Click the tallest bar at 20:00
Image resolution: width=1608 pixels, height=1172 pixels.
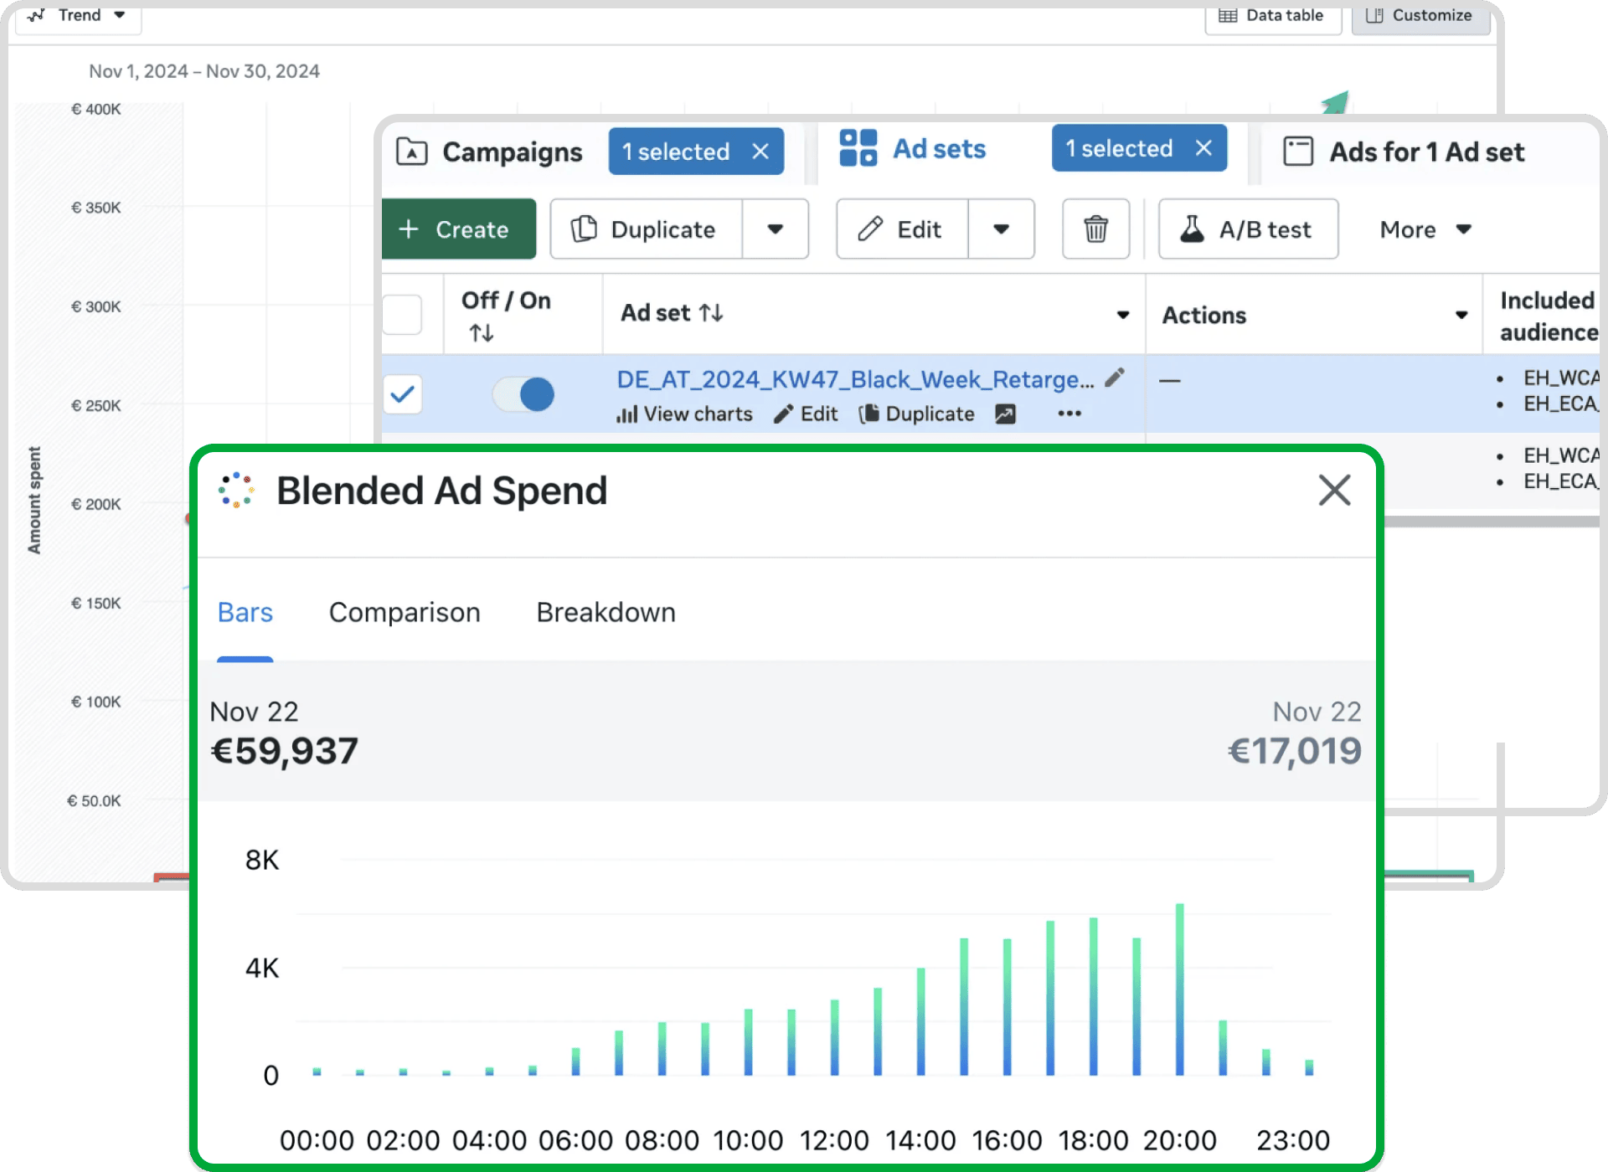1179,990
